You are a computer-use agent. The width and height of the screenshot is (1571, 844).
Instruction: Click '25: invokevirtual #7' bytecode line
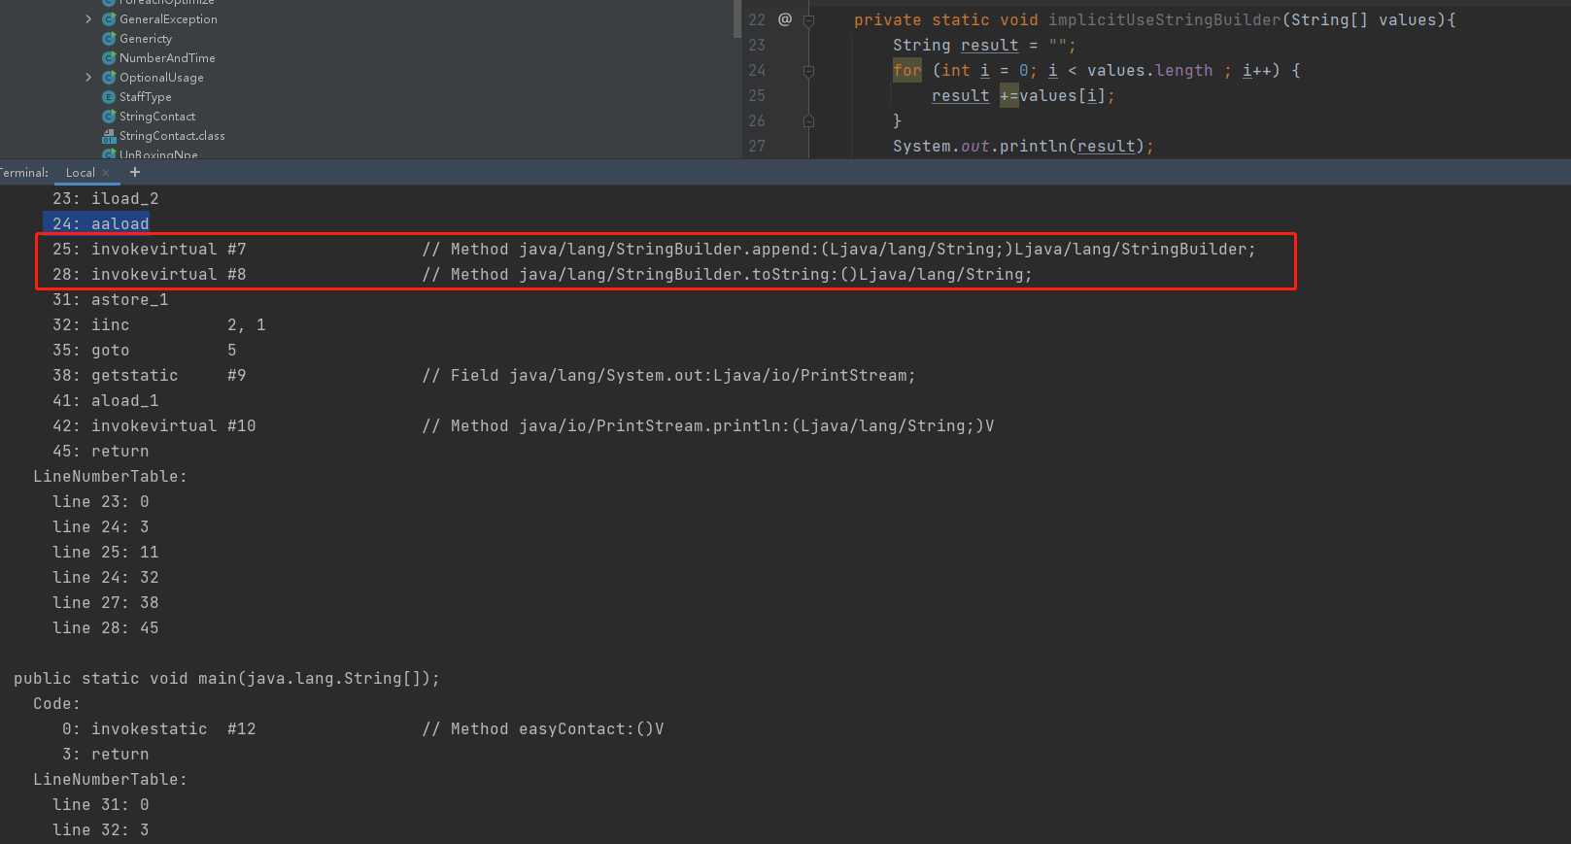pos(150,250)
